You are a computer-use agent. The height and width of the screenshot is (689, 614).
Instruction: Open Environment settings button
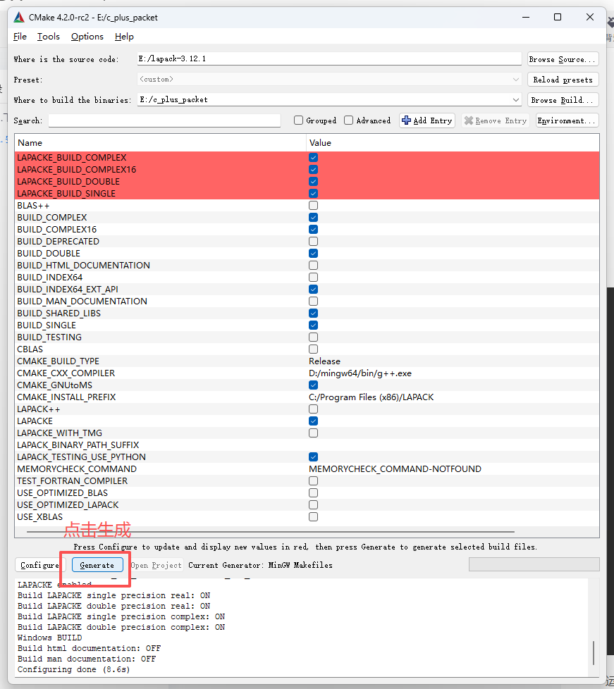click(x=567, y=120)
